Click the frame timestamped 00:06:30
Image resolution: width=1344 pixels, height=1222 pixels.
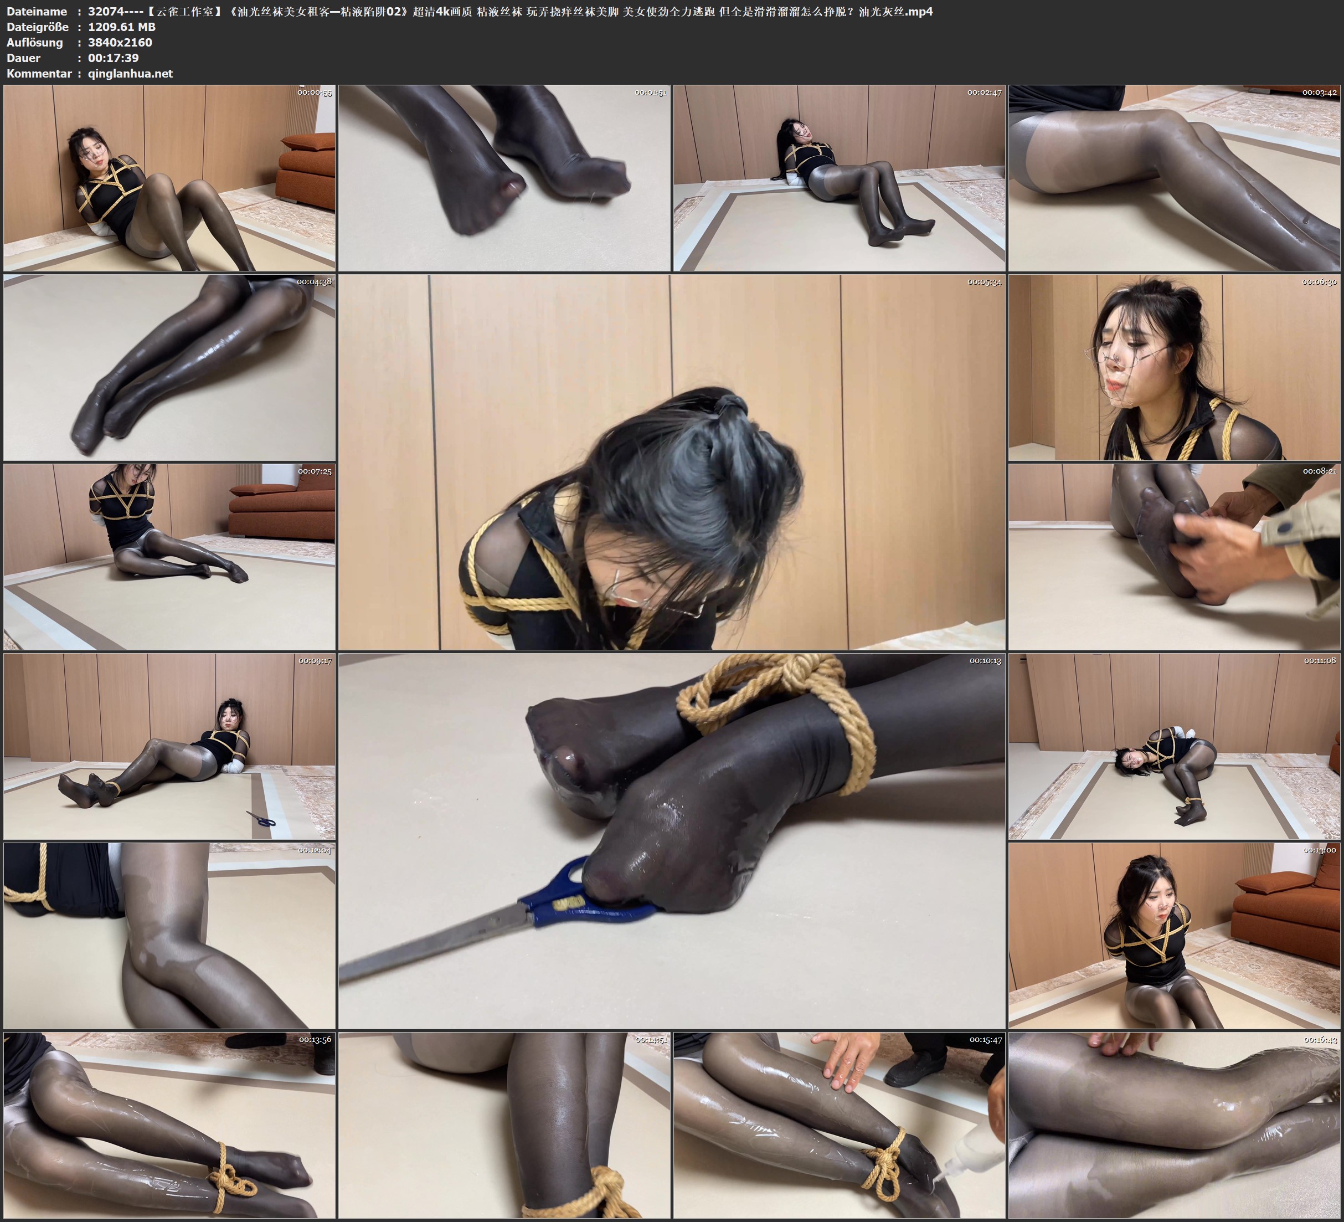pos(1175,367)
